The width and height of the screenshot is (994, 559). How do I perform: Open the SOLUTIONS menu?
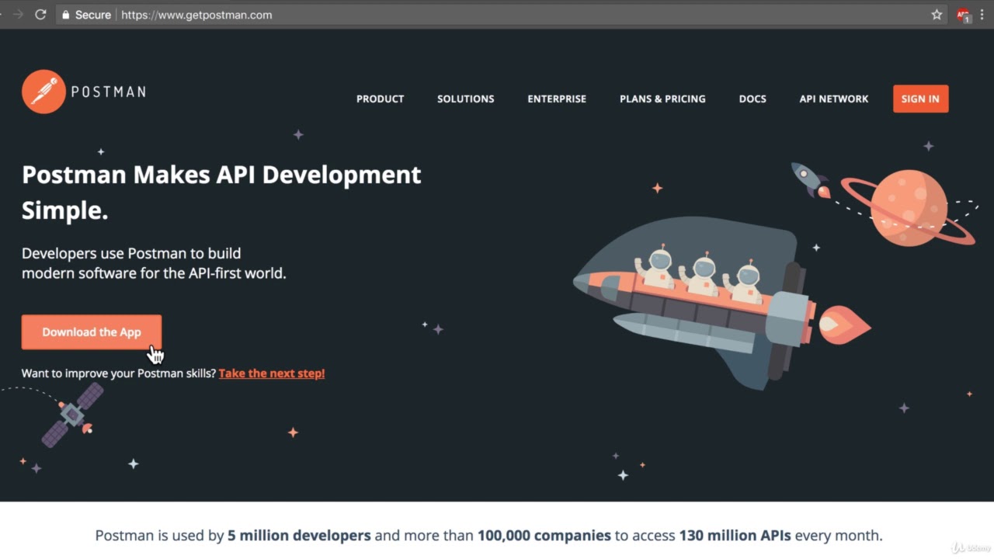tap(465, 99)
